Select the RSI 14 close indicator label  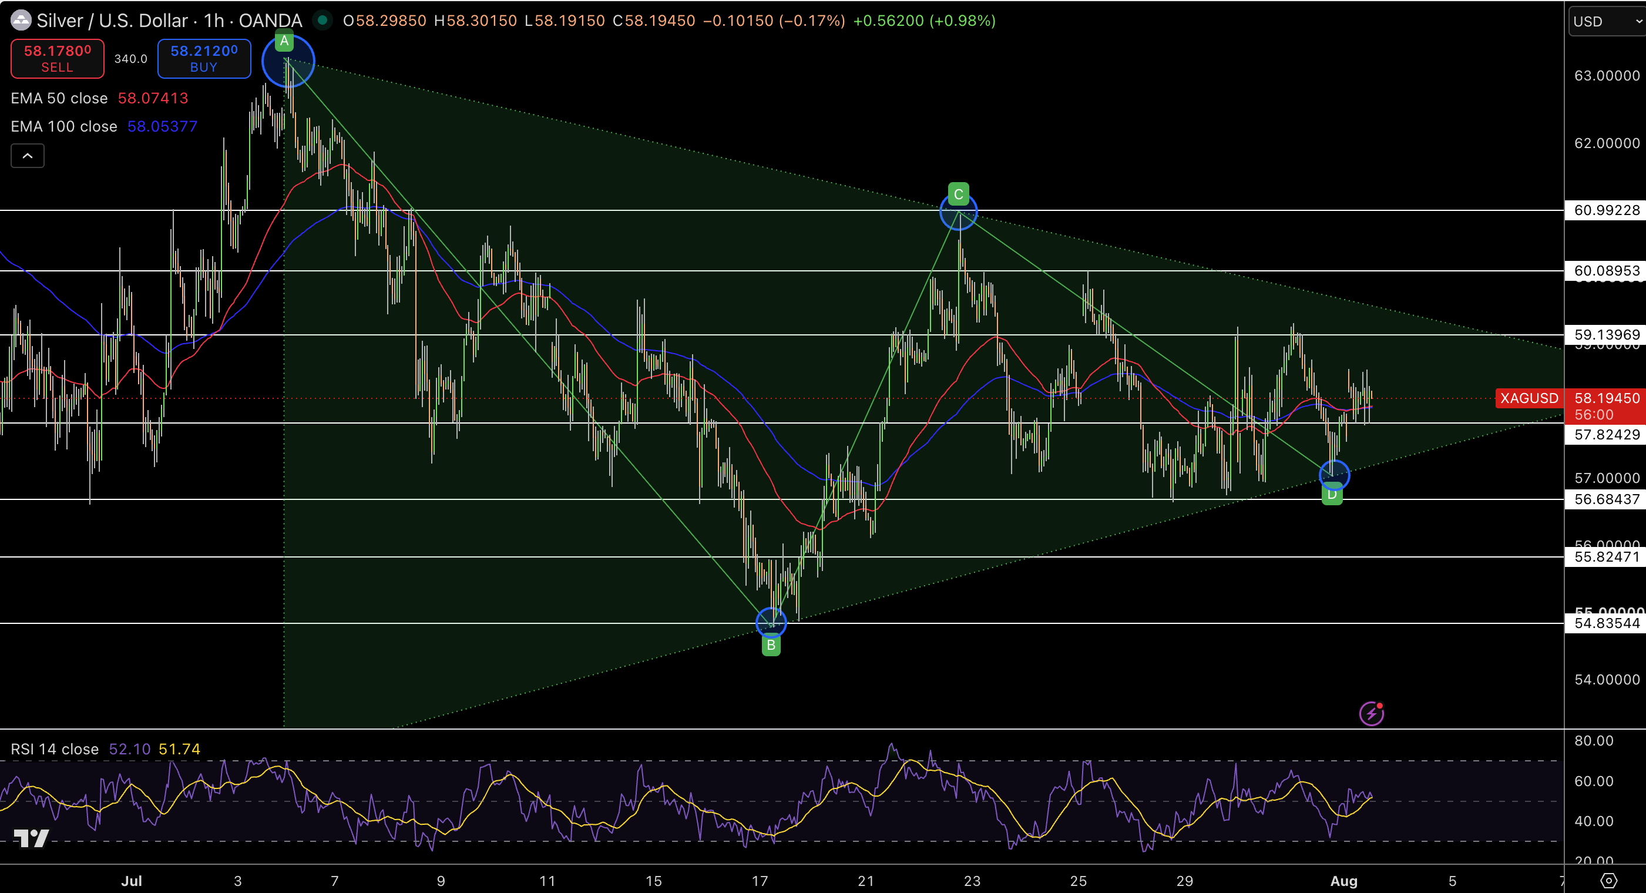[54, 749]
